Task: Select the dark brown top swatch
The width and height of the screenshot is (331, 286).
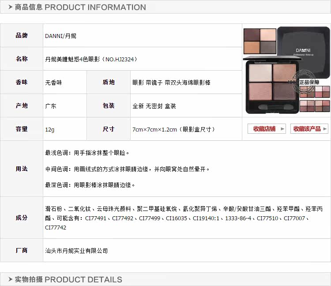Action: coord(252,35)
